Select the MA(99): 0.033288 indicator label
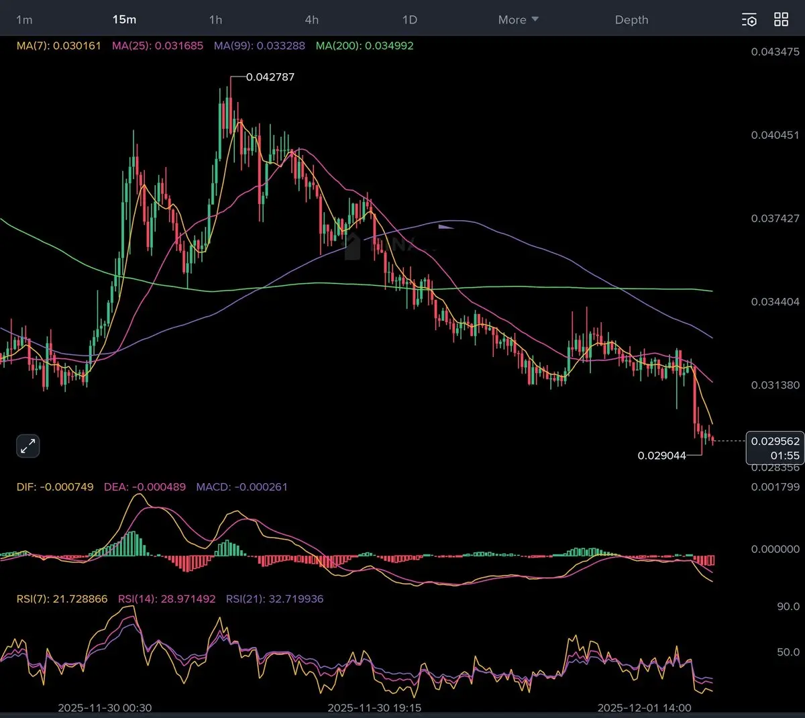 point(260,46)
